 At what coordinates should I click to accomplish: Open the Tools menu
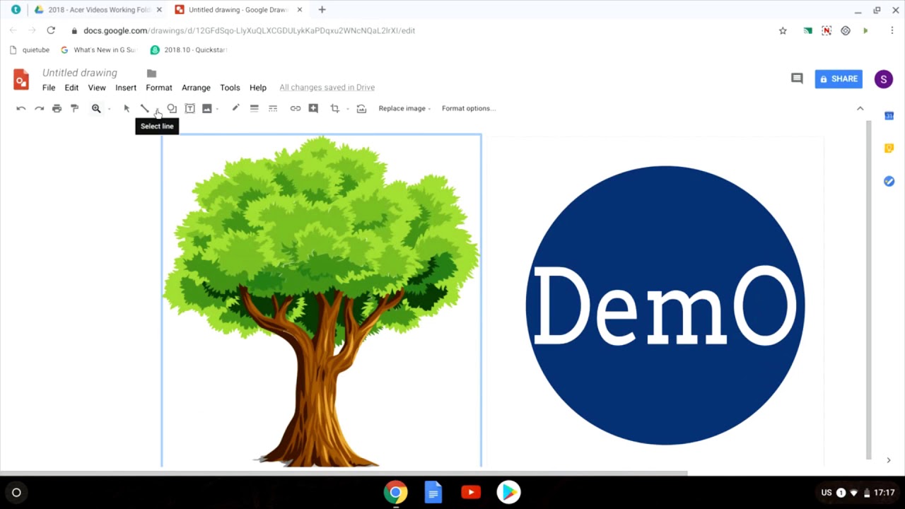tap(230, 88)
